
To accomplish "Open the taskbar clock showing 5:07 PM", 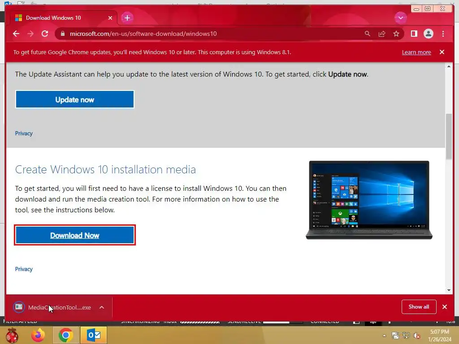I will (x=439, y=335).
